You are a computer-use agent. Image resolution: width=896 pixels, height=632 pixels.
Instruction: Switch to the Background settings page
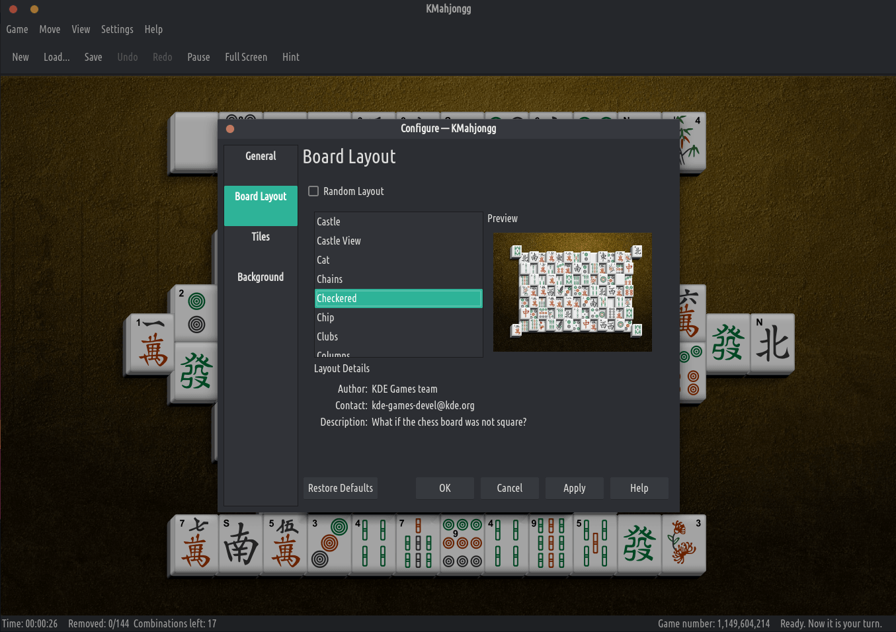261,277
